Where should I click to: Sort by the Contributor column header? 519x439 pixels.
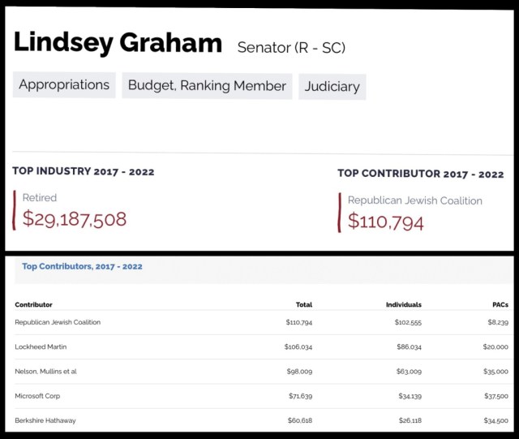(x=33, y=304)
